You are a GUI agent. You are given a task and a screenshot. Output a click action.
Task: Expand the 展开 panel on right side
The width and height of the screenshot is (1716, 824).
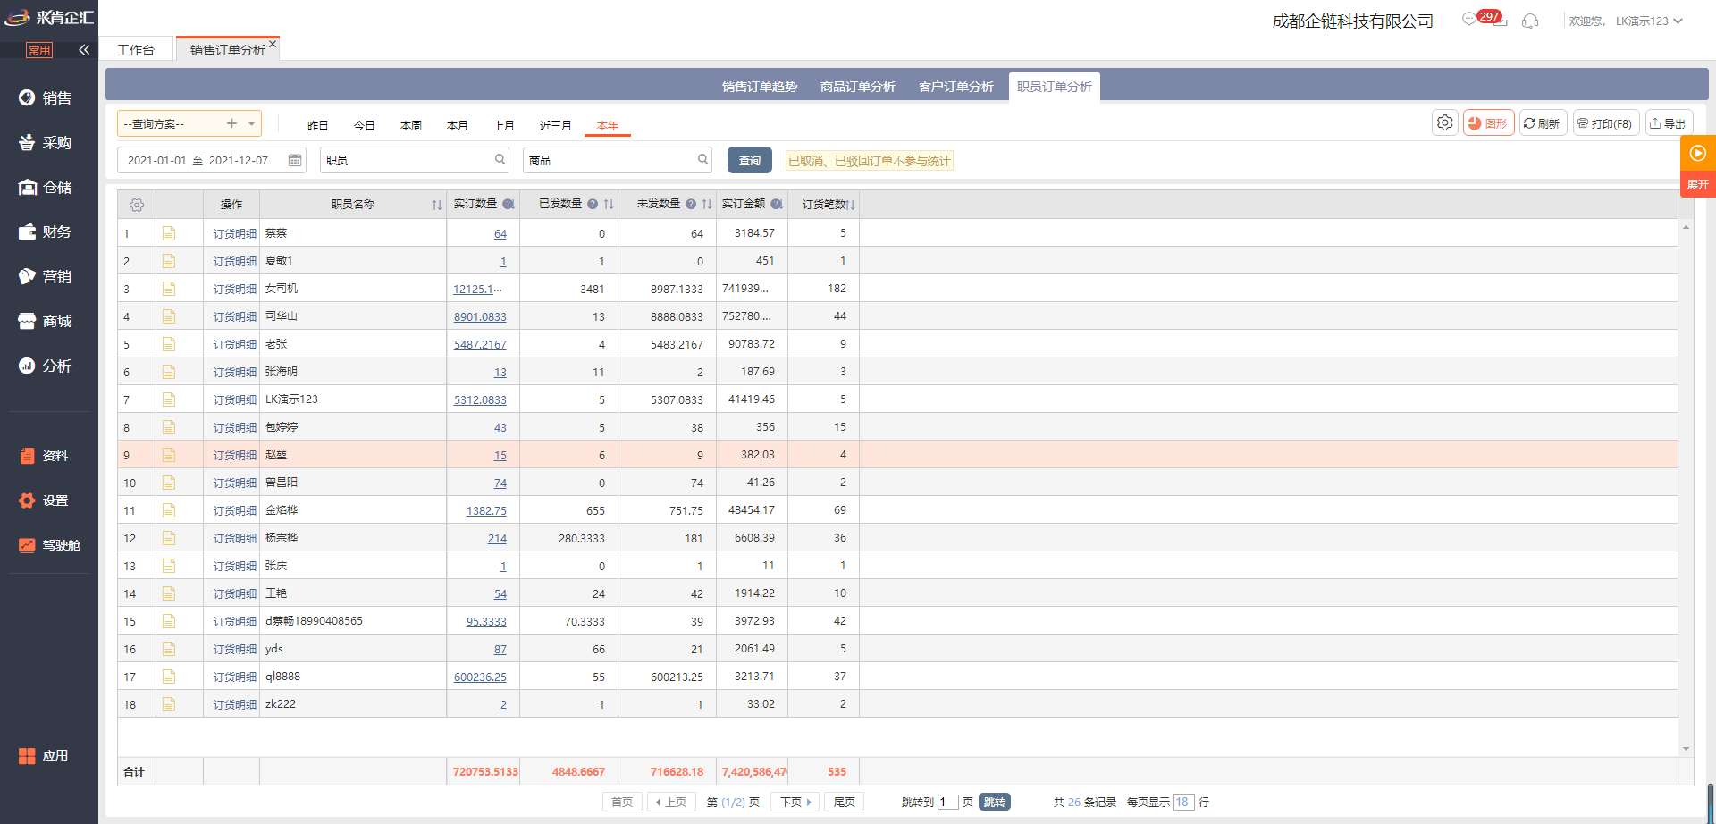pos(1697,185)
